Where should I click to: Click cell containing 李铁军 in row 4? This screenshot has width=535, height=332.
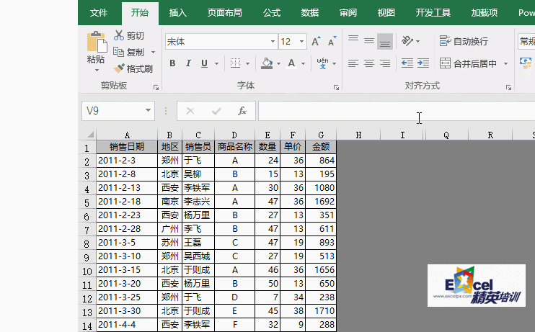(198, 188)
